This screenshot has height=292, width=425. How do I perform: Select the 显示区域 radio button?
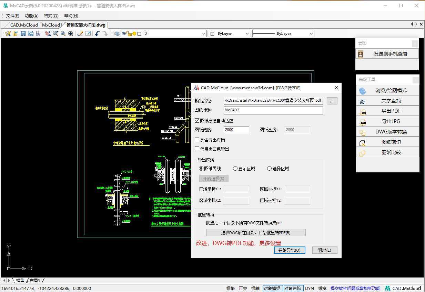point(235,169)
